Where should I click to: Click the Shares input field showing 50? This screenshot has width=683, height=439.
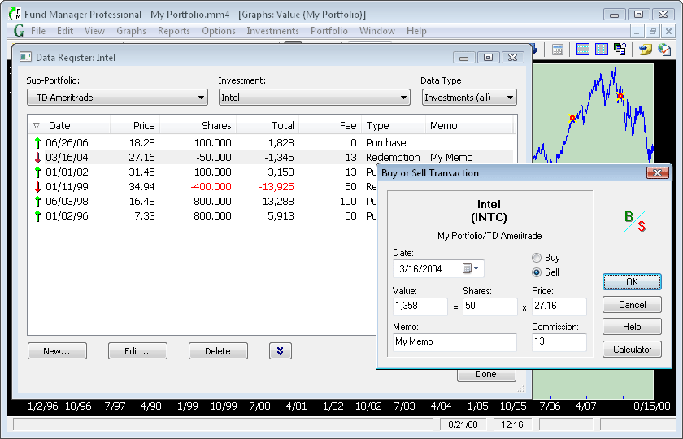490,306
